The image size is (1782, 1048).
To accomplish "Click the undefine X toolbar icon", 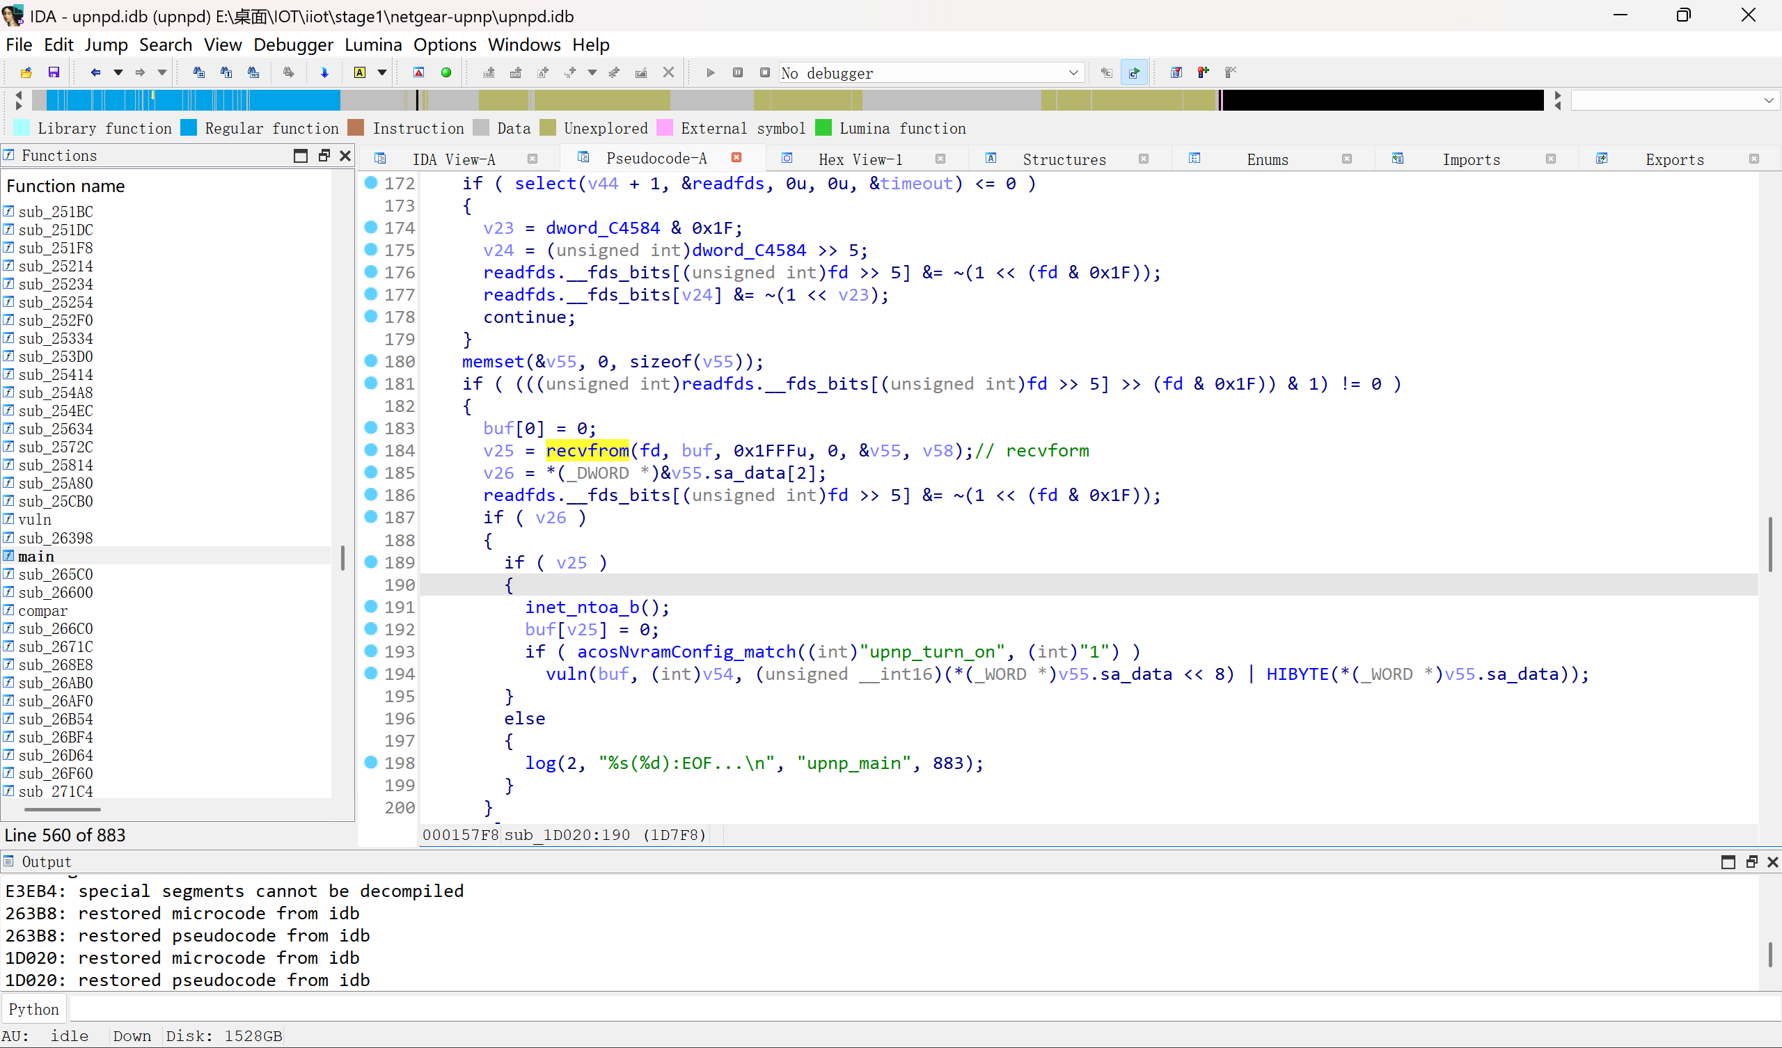I will [x=668, y=72].
